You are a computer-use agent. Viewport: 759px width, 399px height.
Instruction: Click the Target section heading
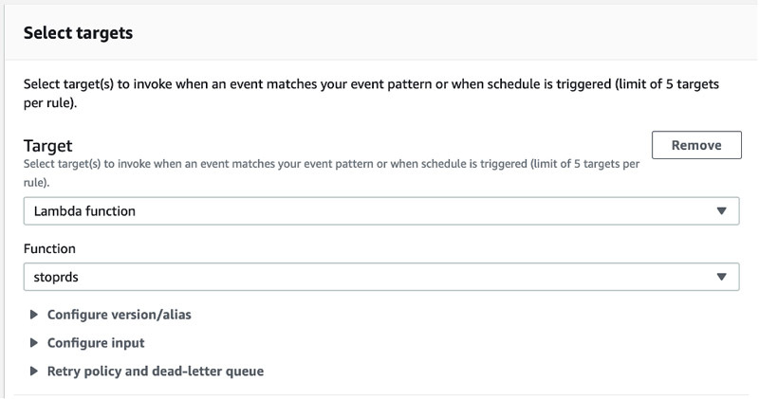click(x=47, y=145)
